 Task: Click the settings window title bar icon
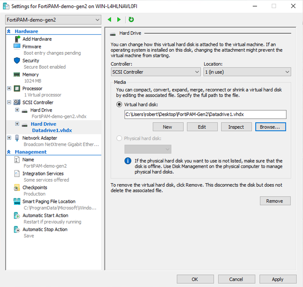pyautogui.click(x=6, y=7)
